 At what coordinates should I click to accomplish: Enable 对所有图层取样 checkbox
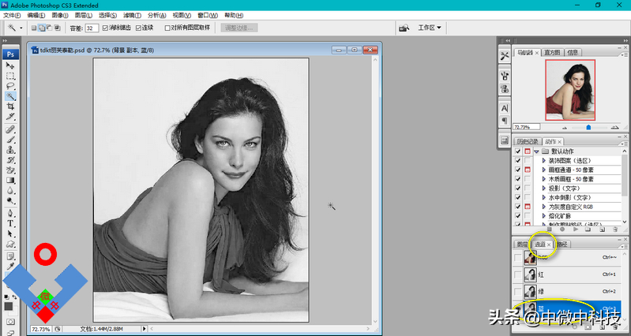167,28
